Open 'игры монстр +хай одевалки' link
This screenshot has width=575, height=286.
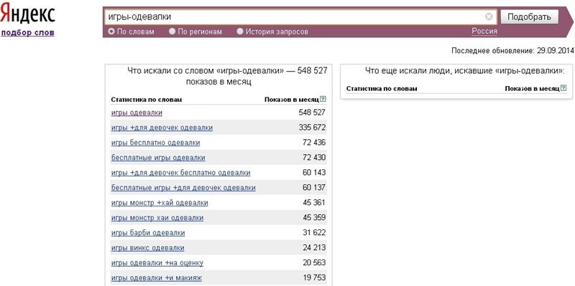[160, 203]
